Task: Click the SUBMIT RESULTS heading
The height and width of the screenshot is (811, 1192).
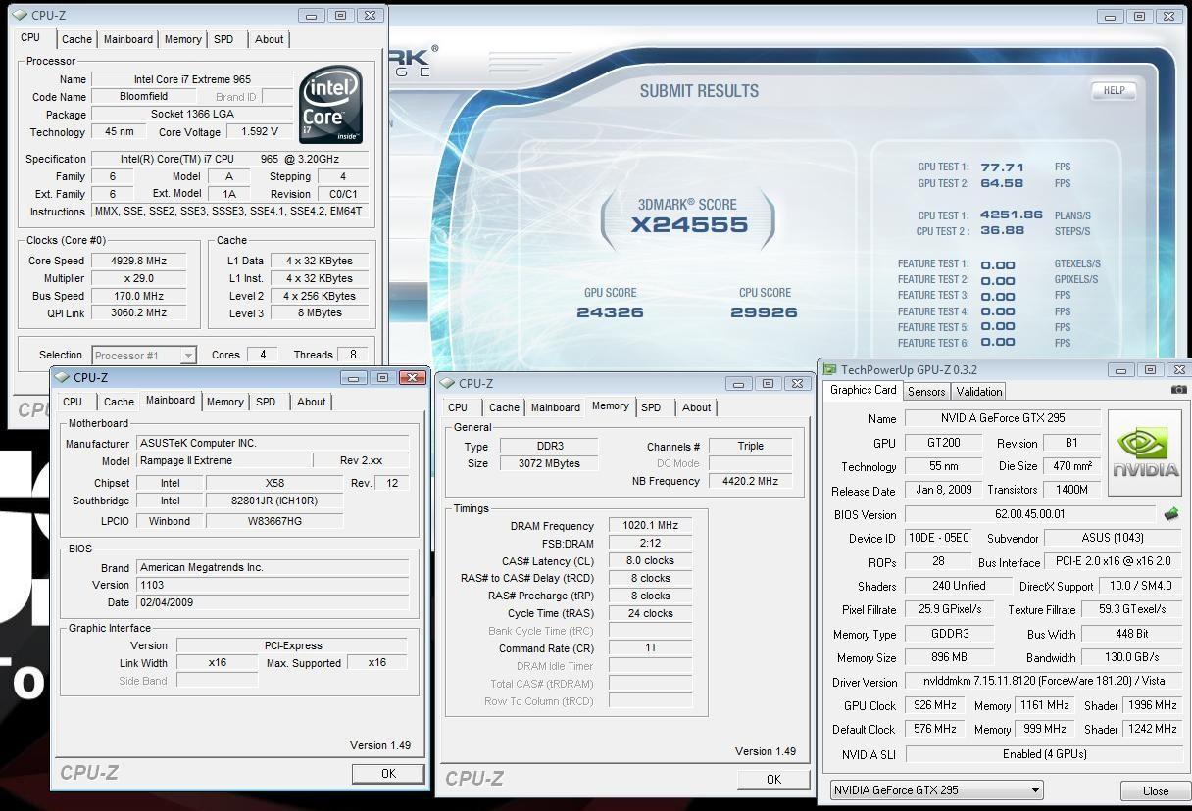Action: [x=699, y=91]
